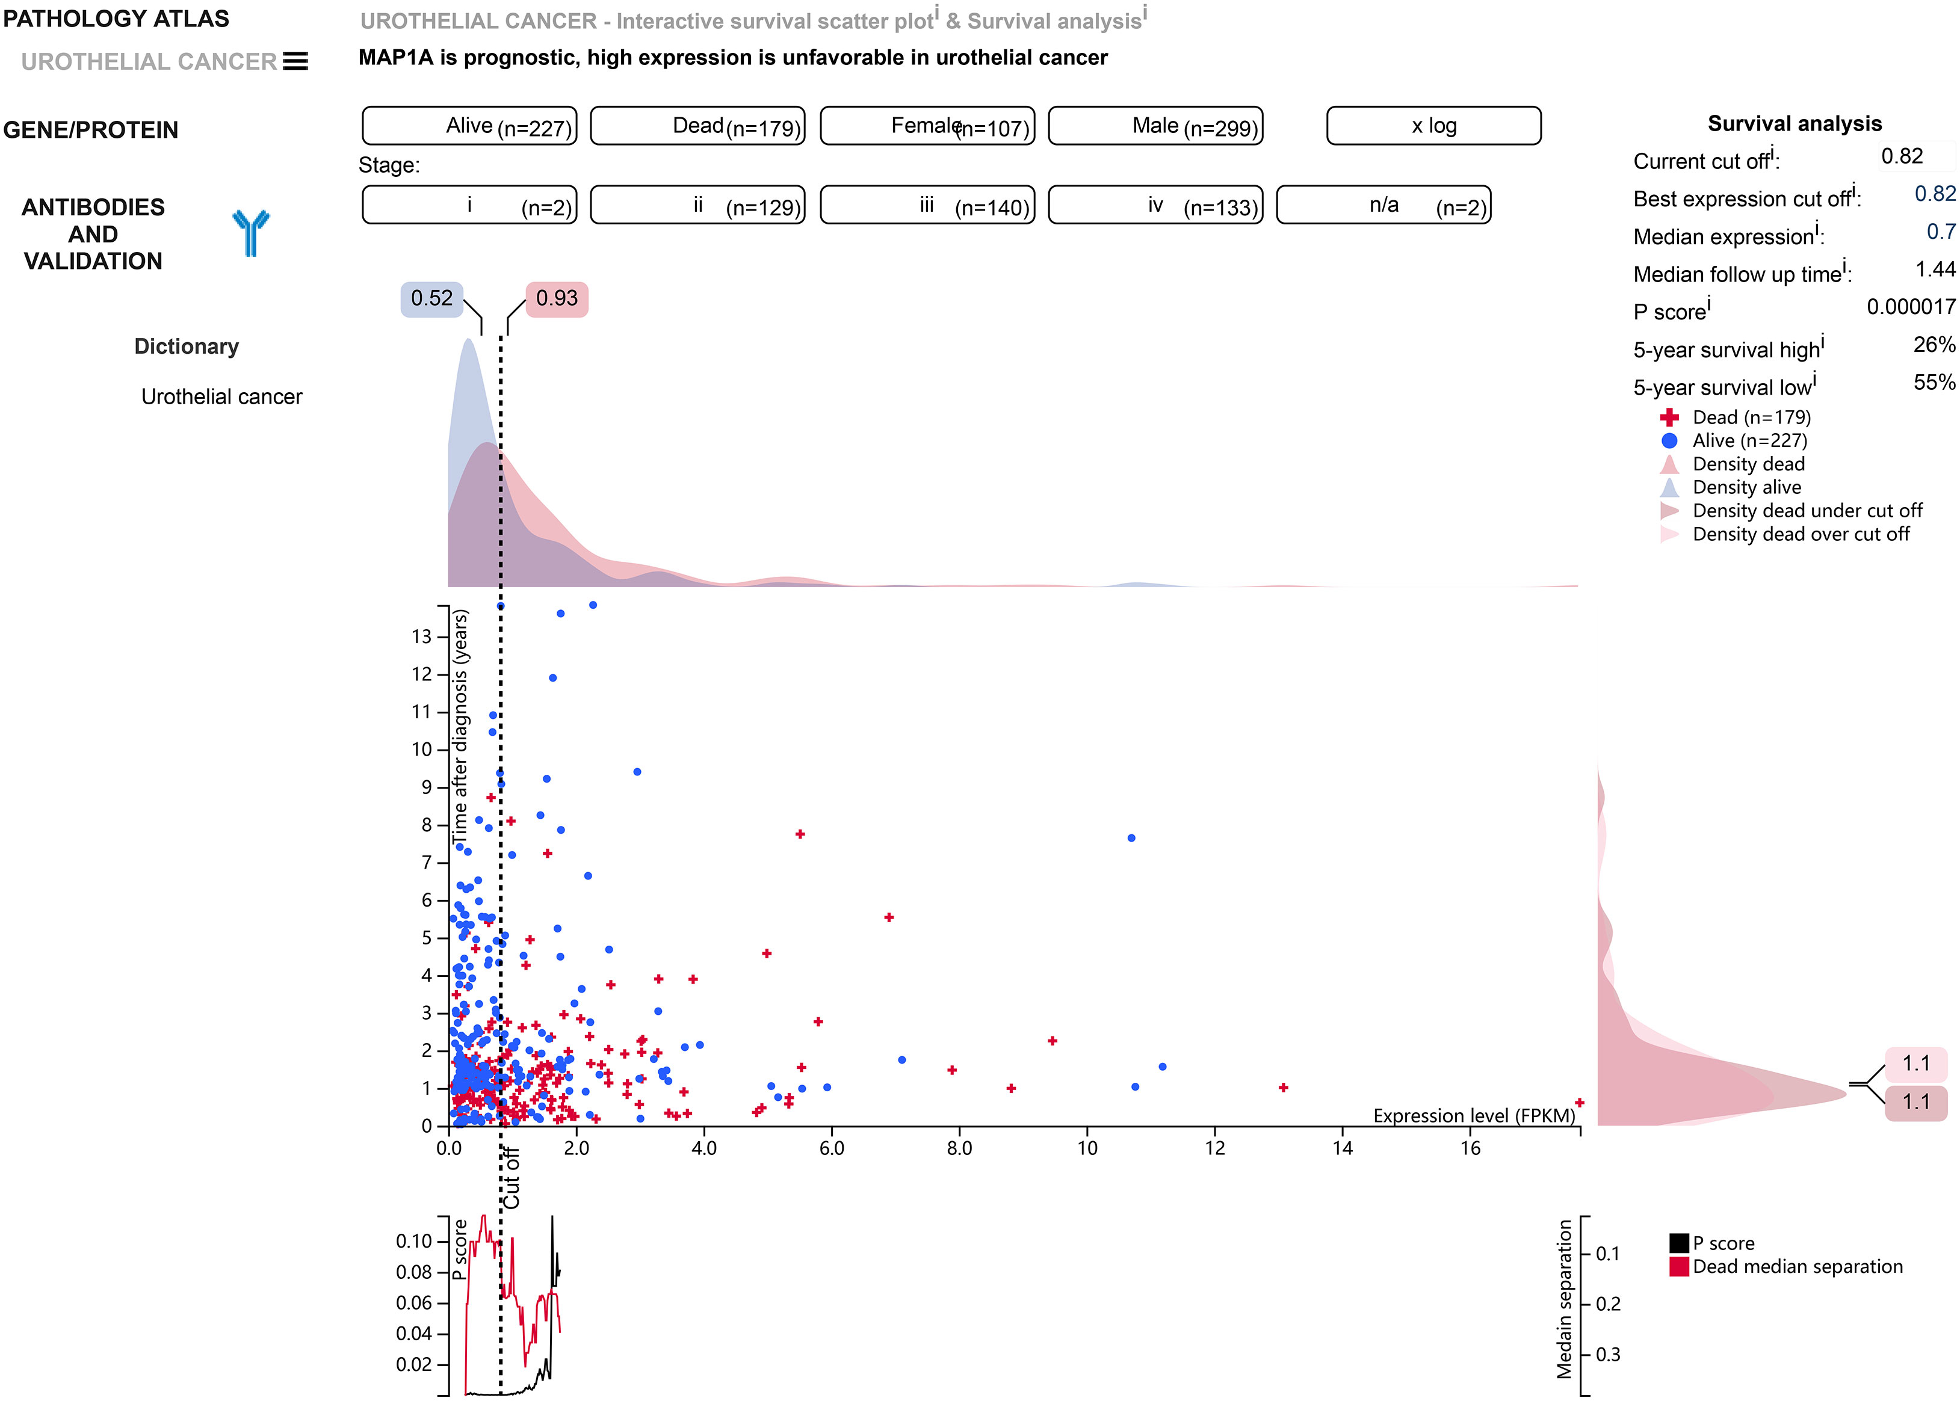This screenshot has width=1960, height=1401.
Task: Click the Density alive legend triangle
Action: coord(1669,487)
